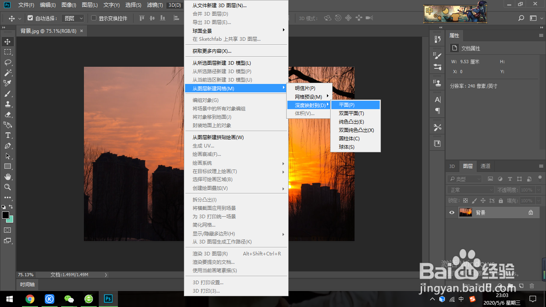Expand the 网格预设 submenu

[309, 97]
